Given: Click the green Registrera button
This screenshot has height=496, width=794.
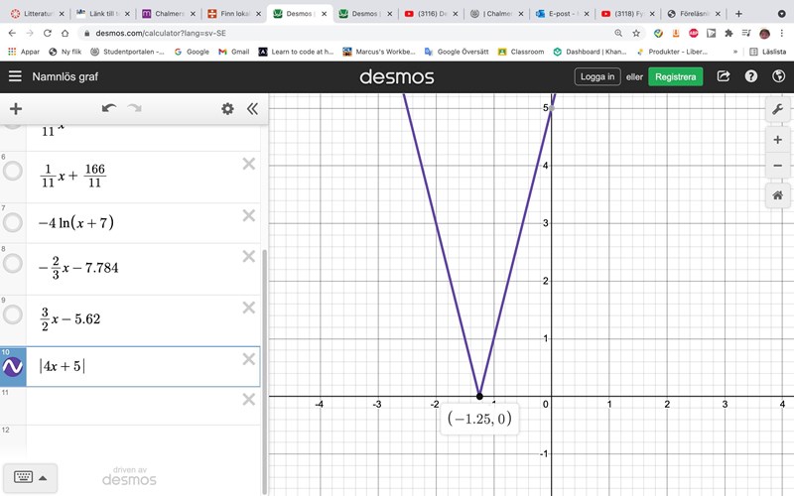Looking at the screenshot, I should 675,76.
